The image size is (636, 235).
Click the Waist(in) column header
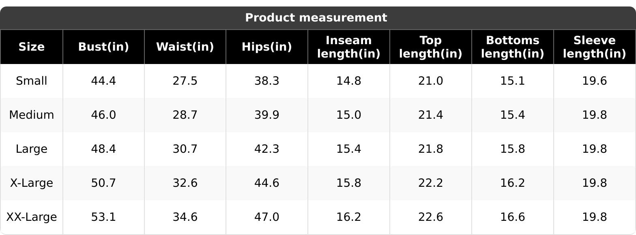[x=185, y=47]
